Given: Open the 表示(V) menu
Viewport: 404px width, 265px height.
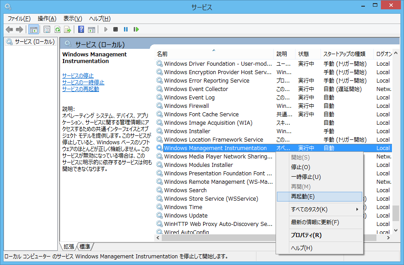Looking at the screenshot, I should point(72,19).
